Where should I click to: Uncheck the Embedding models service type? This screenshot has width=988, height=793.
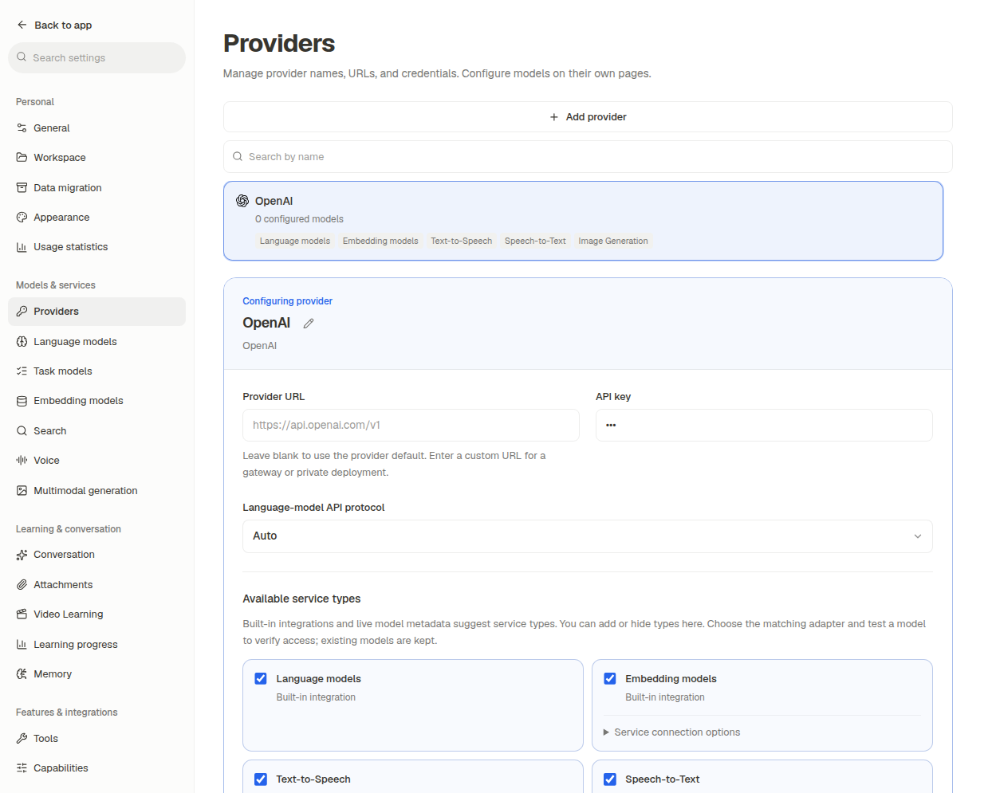610,679
